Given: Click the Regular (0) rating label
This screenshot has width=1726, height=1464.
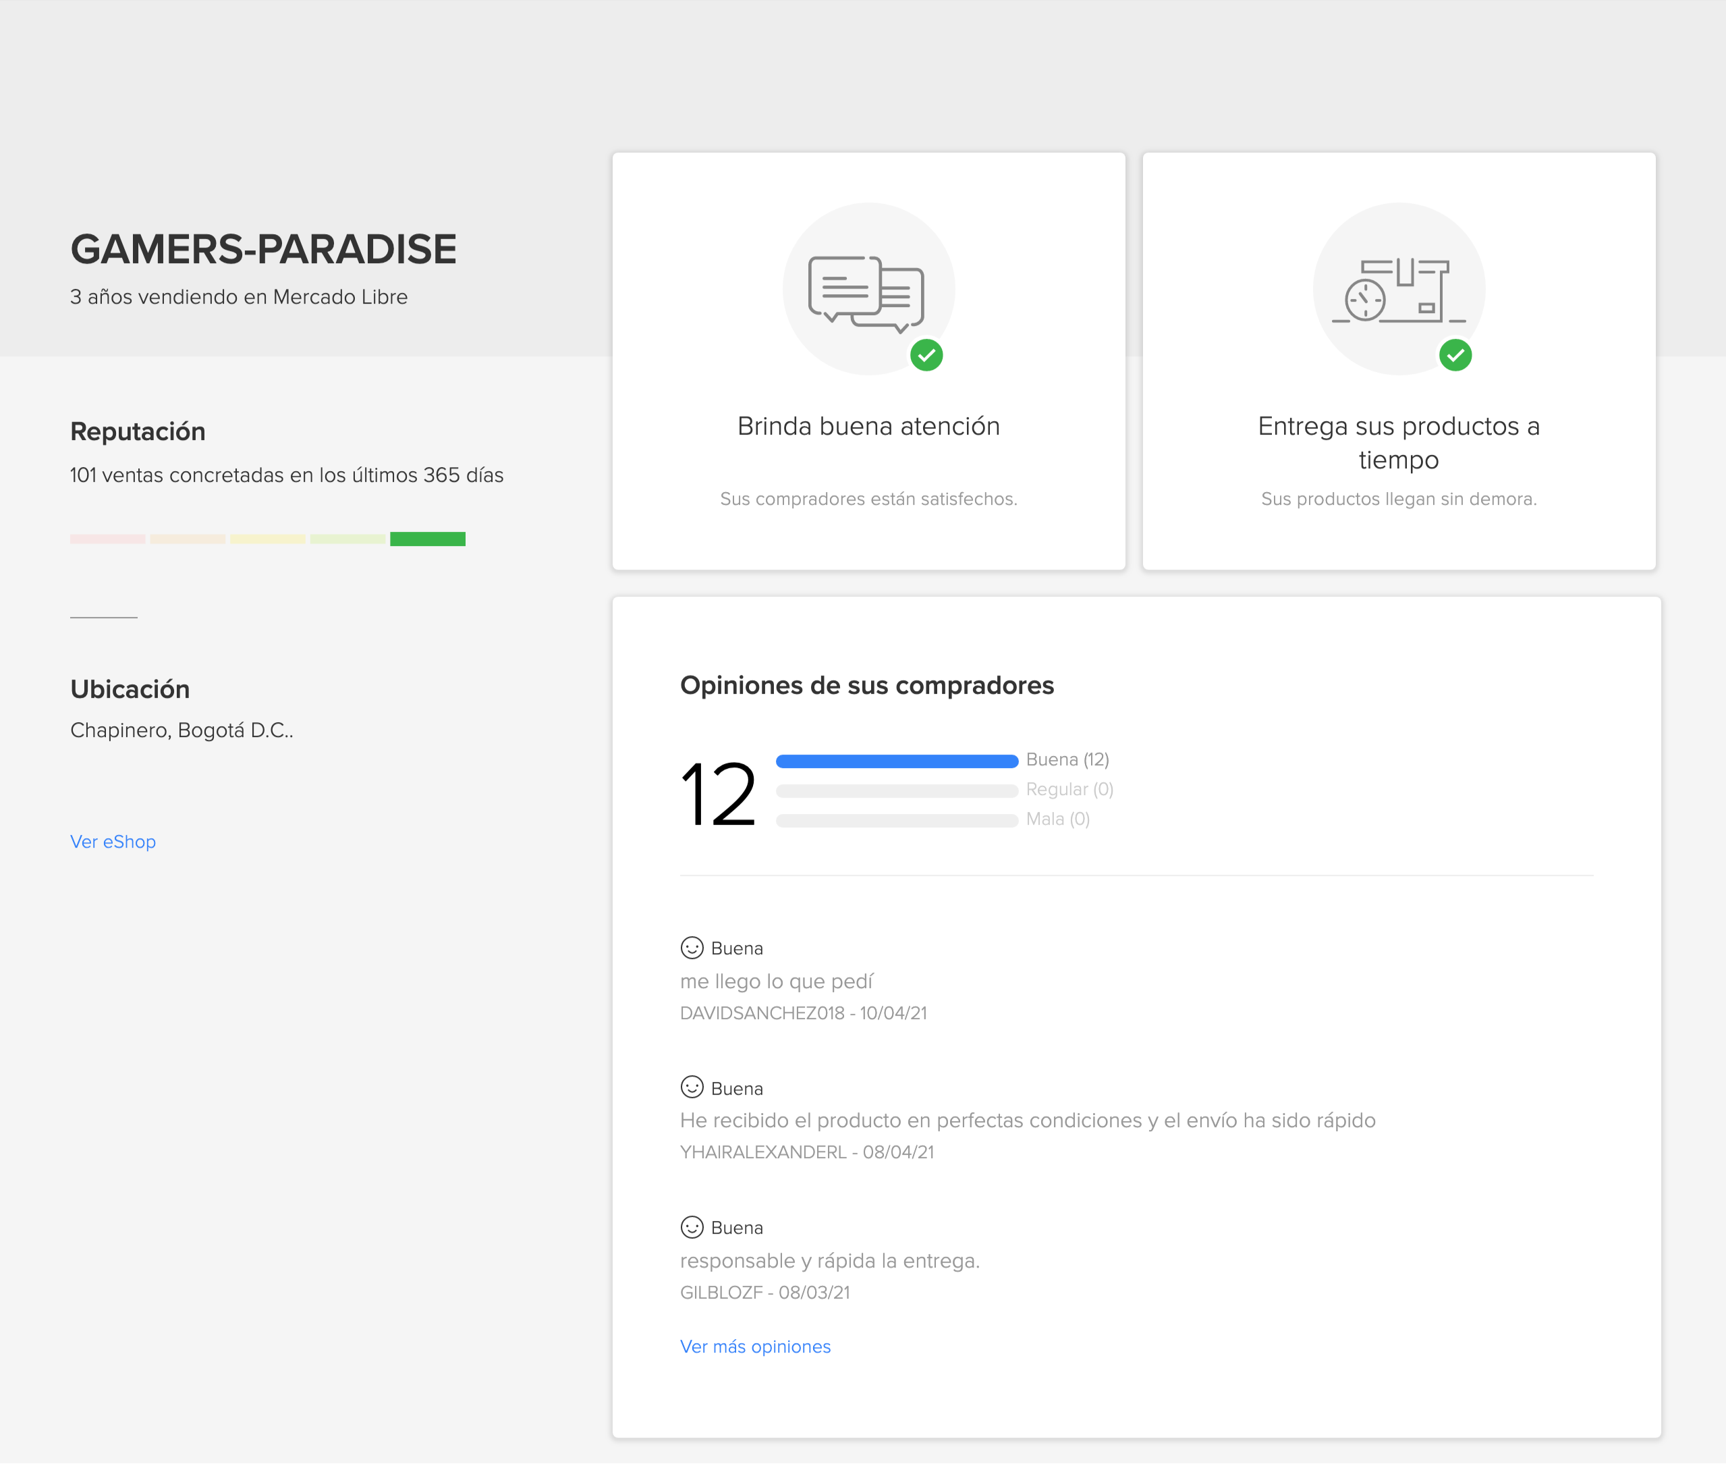Looking at the screenshot, I should click(x=1069, y=789).
